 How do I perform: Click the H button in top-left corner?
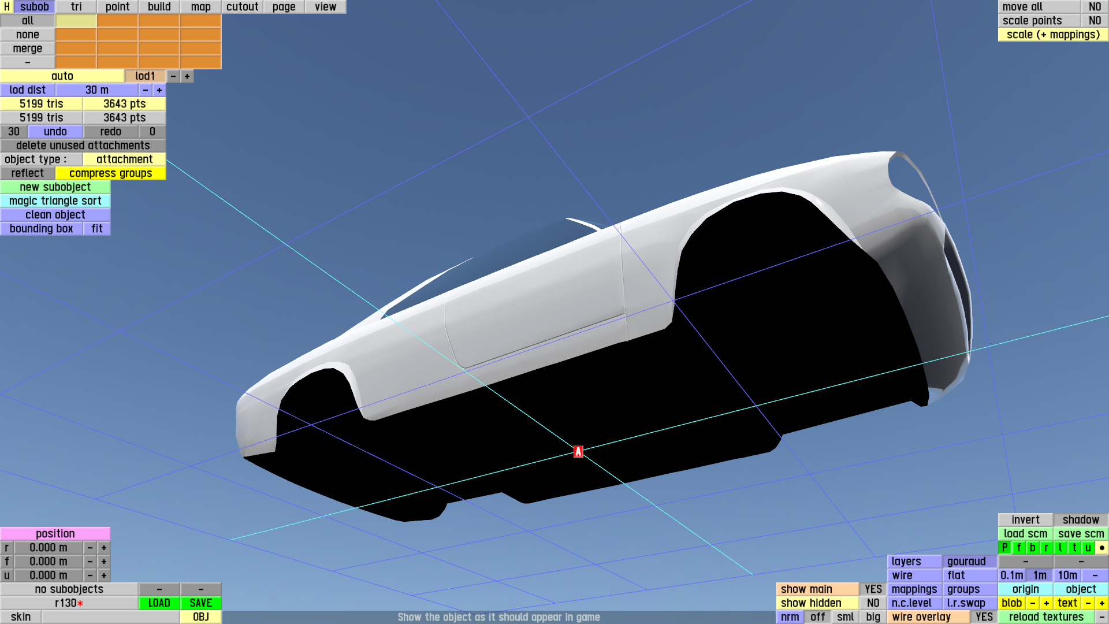[x=7, y=7]
